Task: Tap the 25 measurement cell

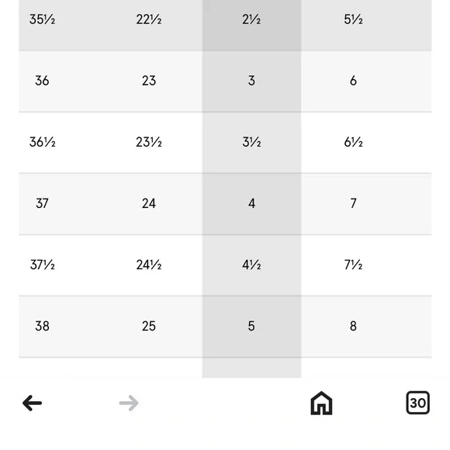Action: click(149, 326)
